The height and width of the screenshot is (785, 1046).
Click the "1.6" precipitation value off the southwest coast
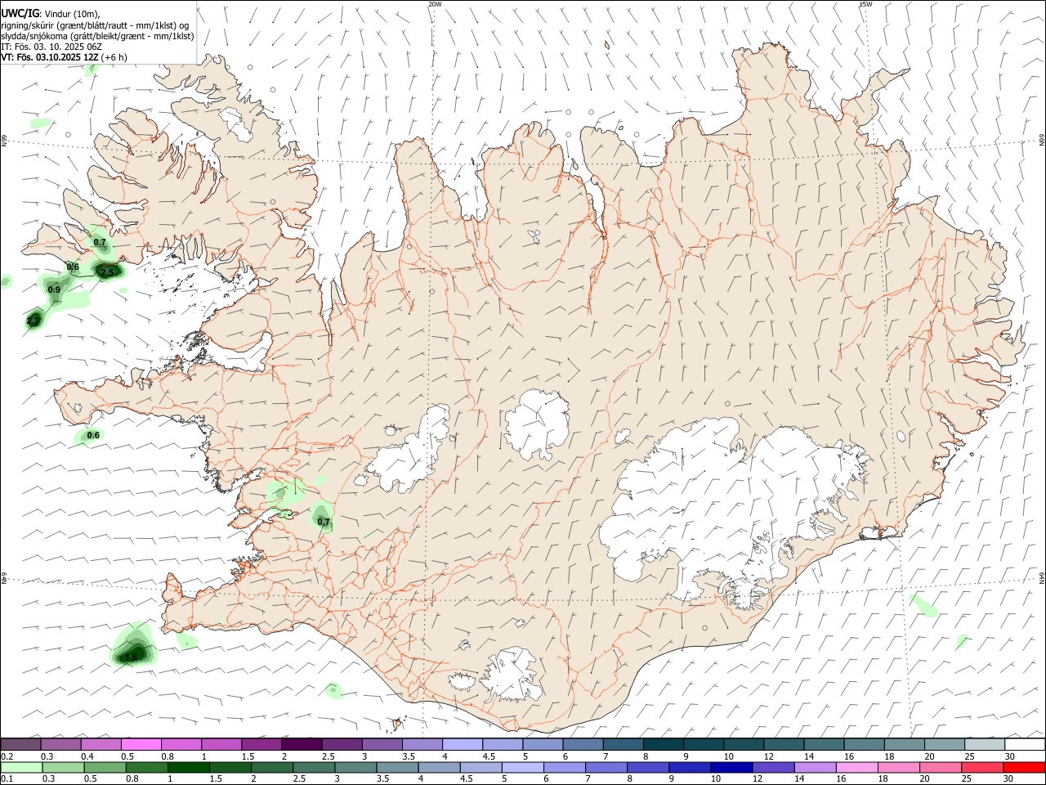131,657
